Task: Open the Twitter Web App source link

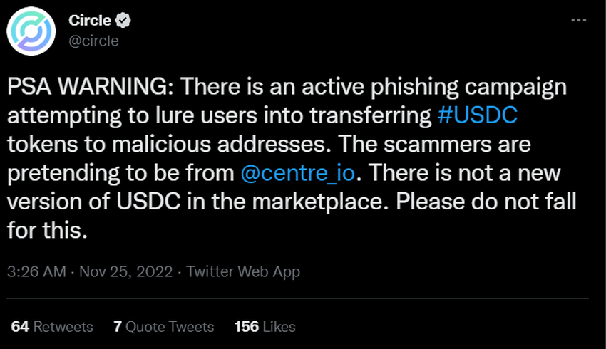Action: pos(243,271)
